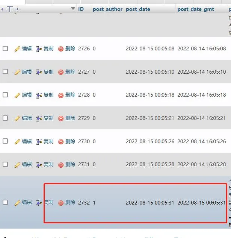Click the pencil edit icon for row 2726
The width and height of the screenshot is (231, 238).
[x=17, y=49]
